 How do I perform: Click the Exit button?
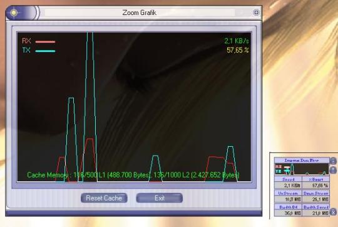[x=160, y=198]
